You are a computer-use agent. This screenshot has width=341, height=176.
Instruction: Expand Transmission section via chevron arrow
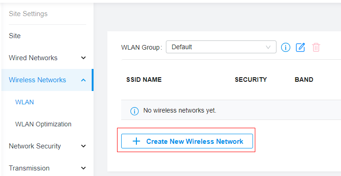pyautogui.click(x=83, y=168)
